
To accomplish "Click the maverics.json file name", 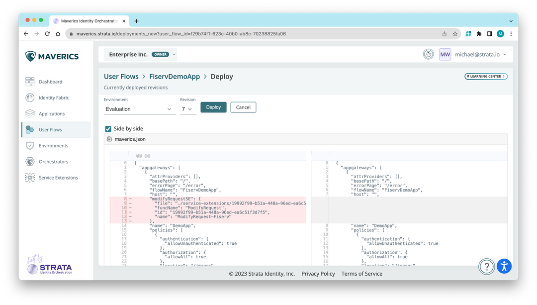I will (x=130, y=139).
